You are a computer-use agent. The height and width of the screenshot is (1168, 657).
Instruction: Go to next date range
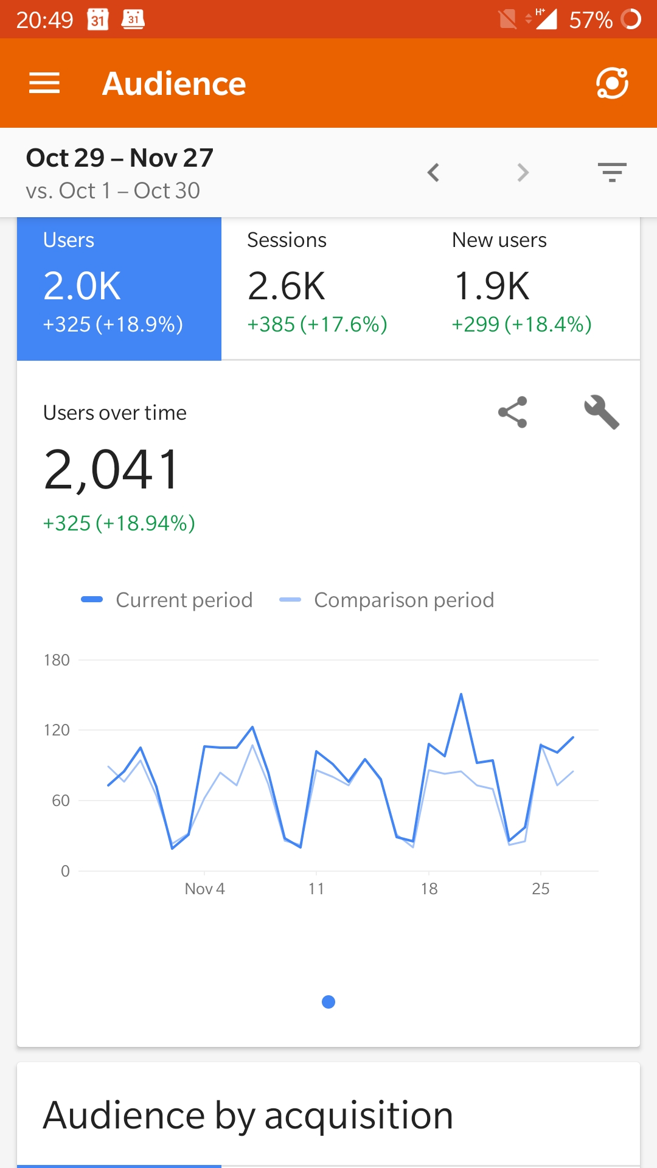point(523,173)
